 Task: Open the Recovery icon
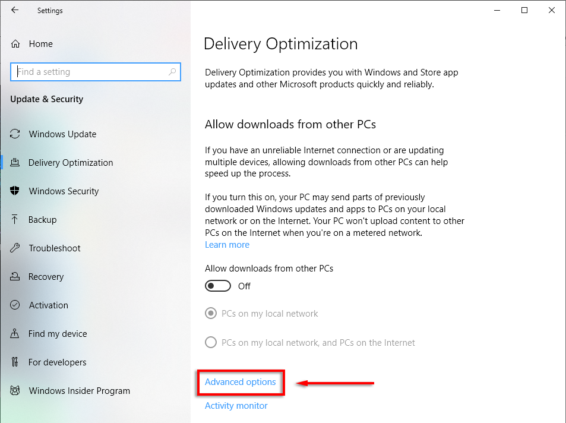15,277
